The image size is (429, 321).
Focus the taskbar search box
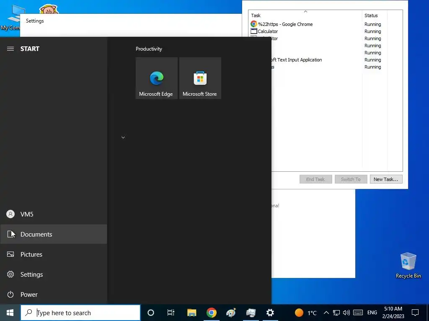[x=80, y=313]
